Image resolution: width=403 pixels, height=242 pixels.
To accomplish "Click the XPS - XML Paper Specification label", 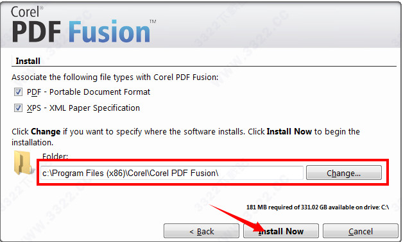I will [x=83, y=108].
